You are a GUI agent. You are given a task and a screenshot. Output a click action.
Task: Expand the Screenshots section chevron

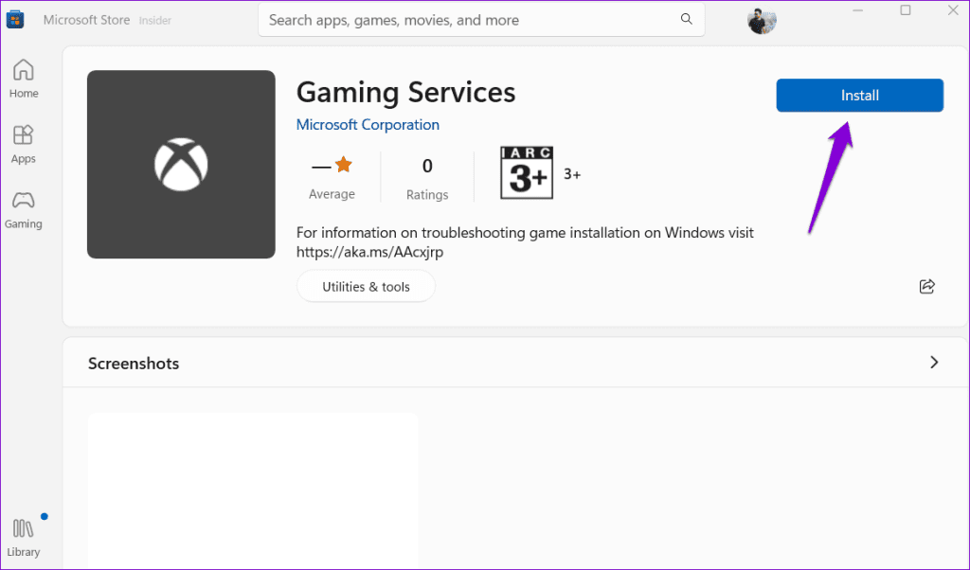934,363
